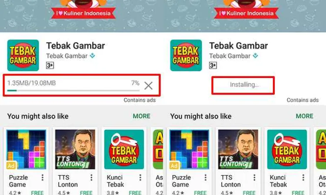Open MORE link in left suggestions
Screen dimensions: 326x195
tap(142, 116)
